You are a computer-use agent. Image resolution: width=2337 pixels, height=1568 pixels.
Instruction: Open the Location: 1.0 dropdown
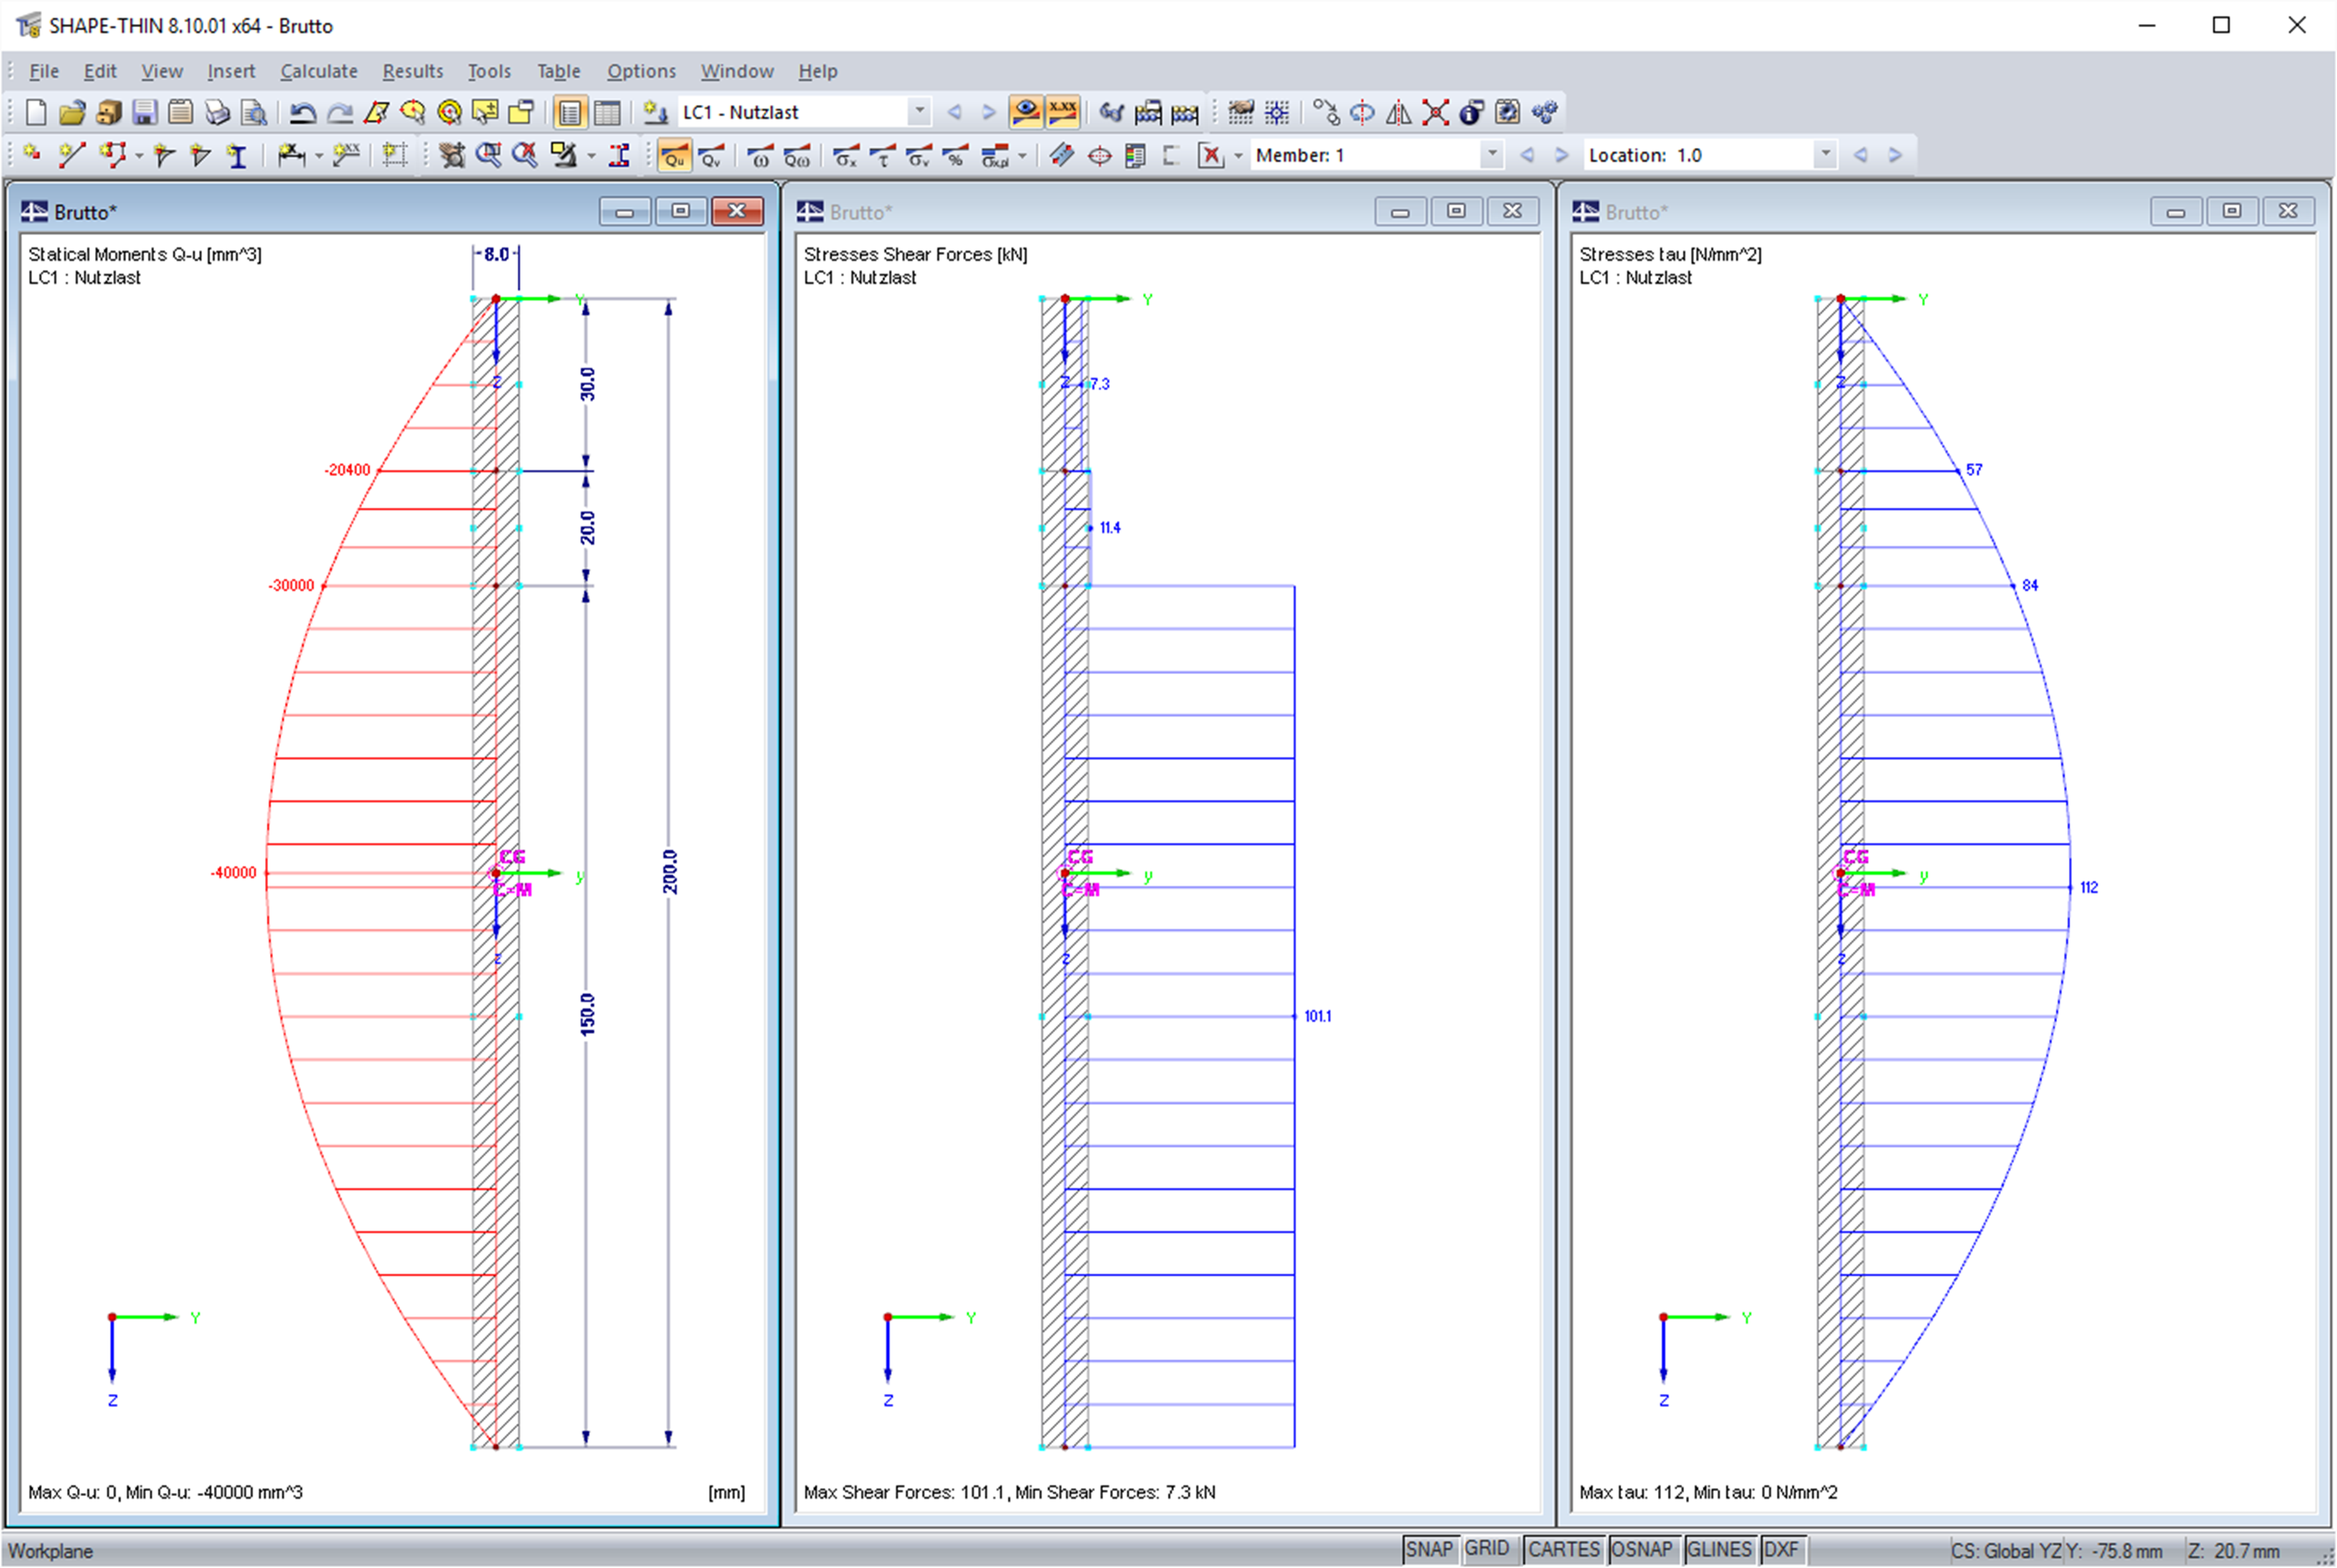click(x=1827, y=155)
